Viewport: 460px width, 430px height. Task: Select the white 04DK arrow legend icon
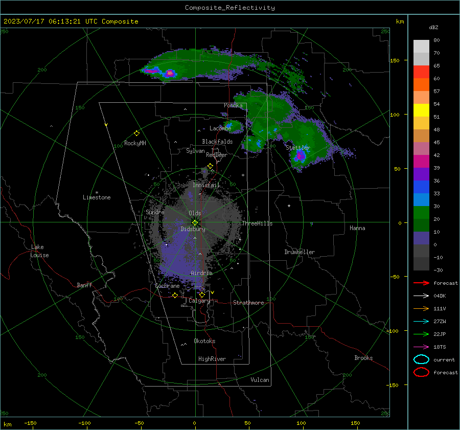(421, 296)
